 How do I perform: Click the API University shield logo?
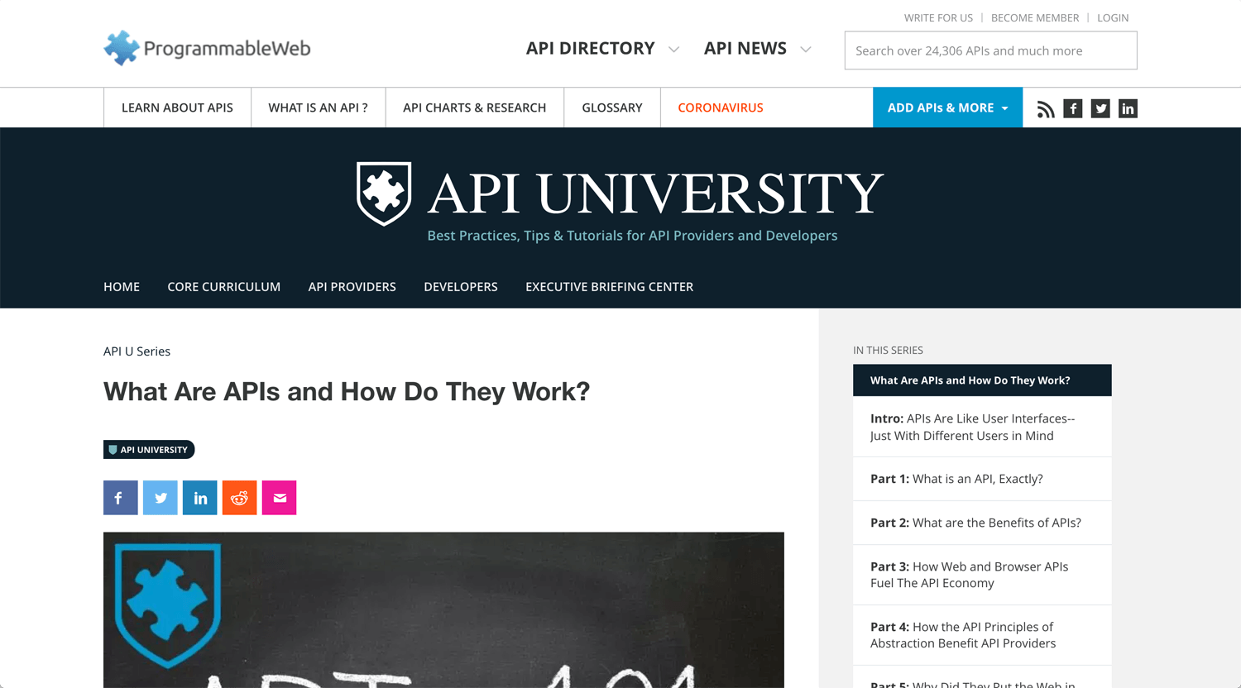[x=384, y=193]
